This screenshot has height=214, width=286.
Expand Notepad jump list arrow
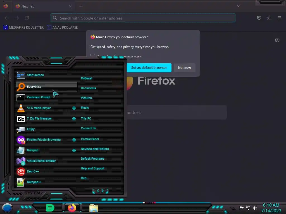point(74,150)
